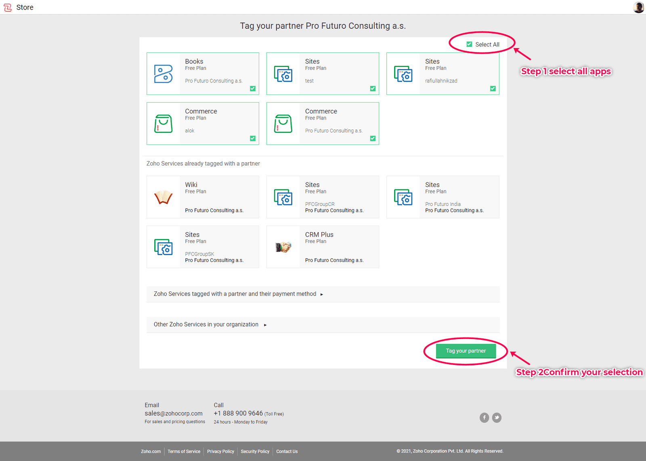646x461 pixels.
Task: Open the Zoho.com footer link
Action: (151, 451)
